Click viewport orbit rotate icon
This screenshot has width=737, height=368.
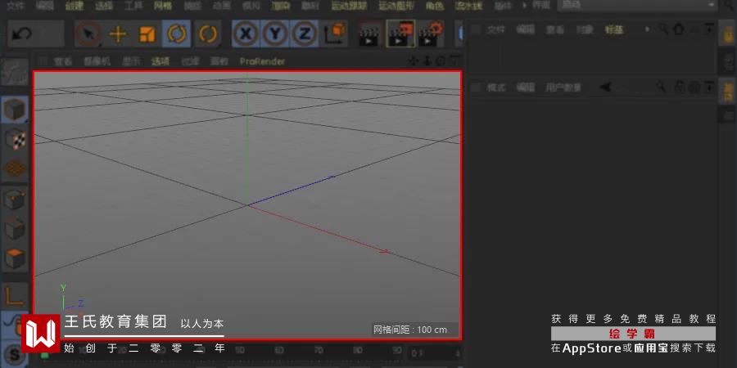coord(441,61)
